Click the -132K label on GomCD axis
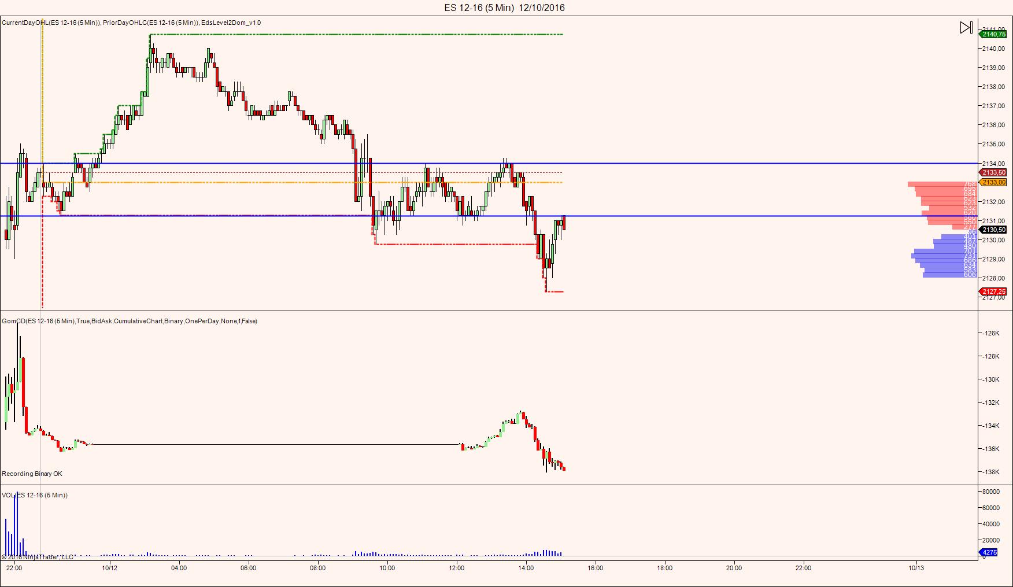Image resolution: width=1013 pixels, height=587 pixels. click(991, 403)
